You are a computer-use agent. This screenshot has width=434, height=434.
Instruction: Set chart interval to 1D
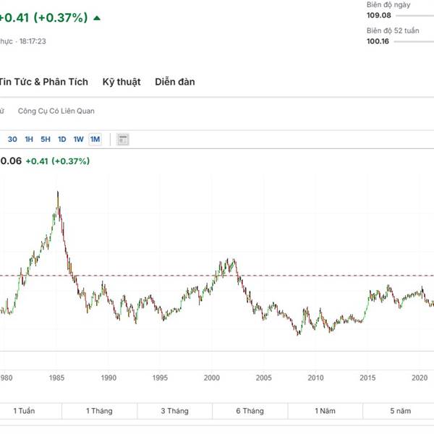62,139
